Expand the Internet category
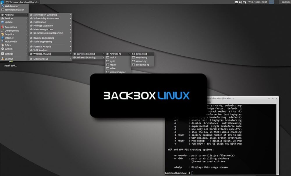291x176 pixels. 15,38
